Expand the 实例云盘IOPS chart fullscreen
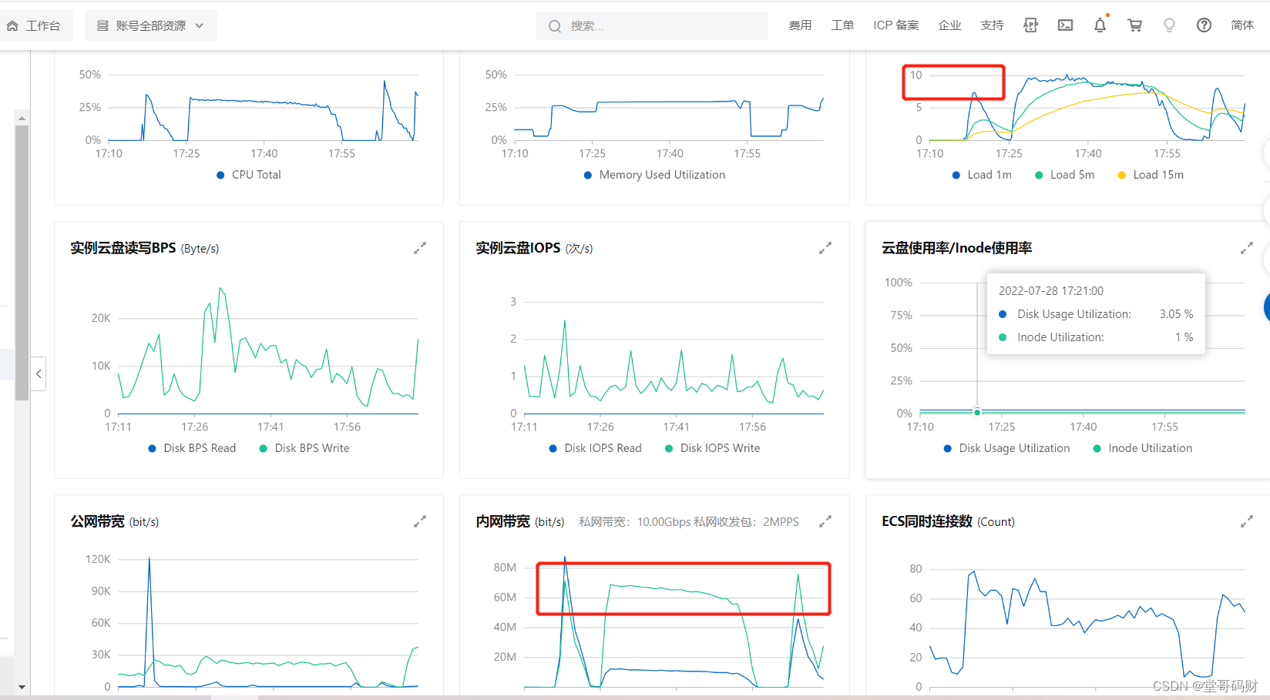Image resolution: width=1270 pixels, height=700 pixels. (x=825, y=248)
